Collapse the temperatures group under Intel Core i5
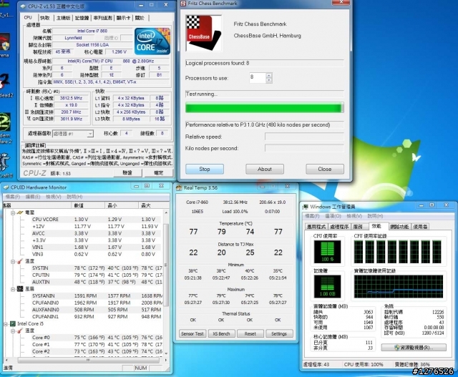Image resolution: width=458 pixels, height=377 pixels. pos(13,331)
